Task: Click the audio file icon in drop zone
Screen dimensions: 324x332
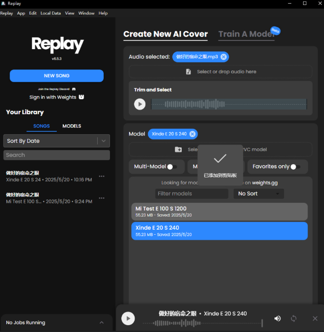Action: tap(188, 72)
